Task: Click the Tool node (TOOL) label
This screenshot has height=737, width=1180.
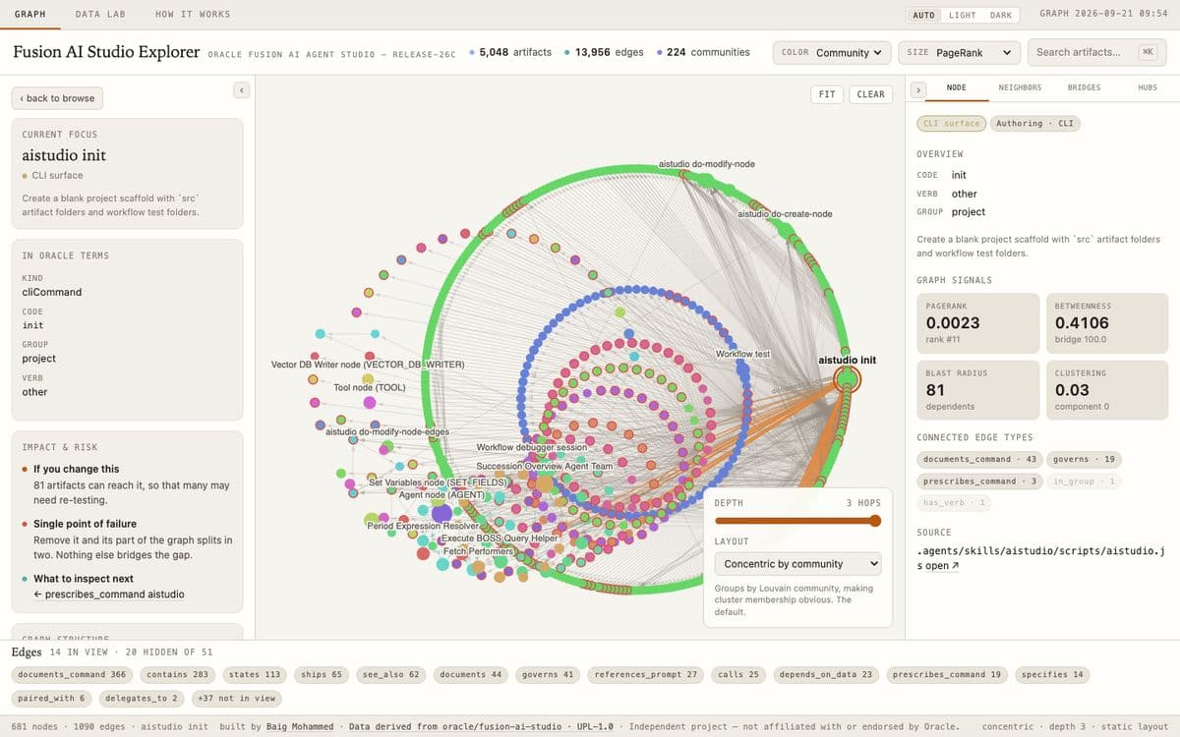Action: click(x=370, y=387)
